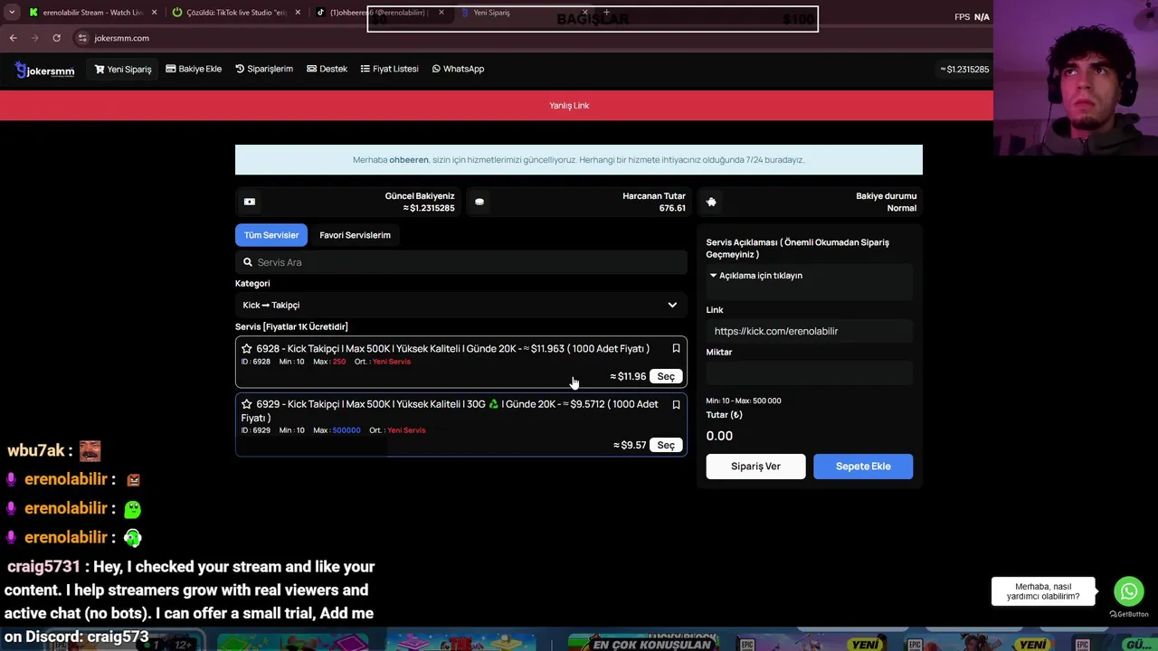Bookmark service 6928
This screenshot has width=1158, height=651.
pos(676,349)
